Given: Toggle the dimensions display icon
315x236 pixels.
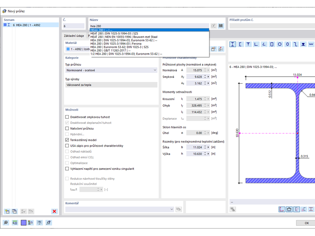Looking at the screenshot, I should (289, 210).
